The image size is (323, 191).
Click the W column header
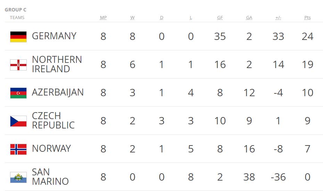click(x=132, y=18)
